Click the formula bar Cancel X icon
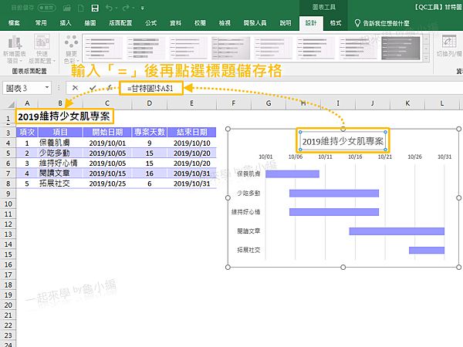The height and width of the screenshot is (347, 463). pyautogui.click(x=75, y=88)
